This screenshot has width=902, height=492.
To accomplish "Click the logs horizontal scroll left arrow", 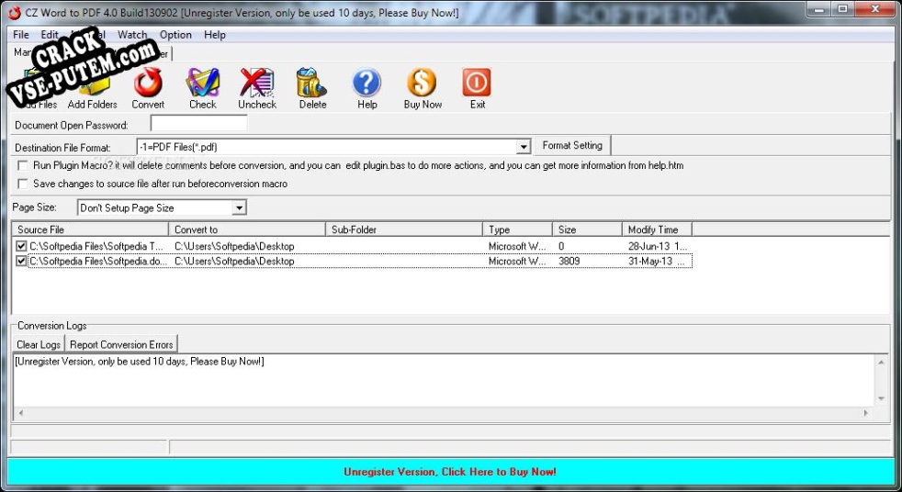I will pos(21,413).
